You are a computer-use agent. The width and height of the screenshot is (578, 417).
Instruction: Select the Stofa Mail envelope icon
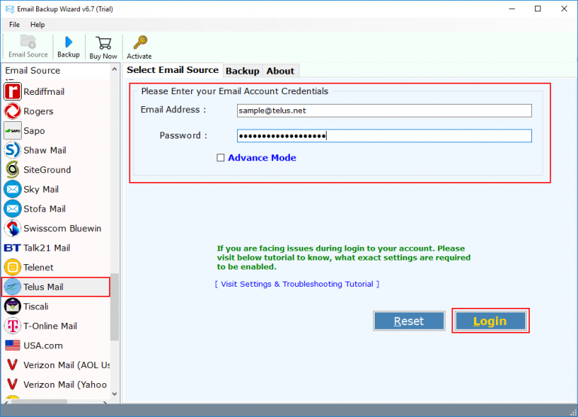click(13, 208)
